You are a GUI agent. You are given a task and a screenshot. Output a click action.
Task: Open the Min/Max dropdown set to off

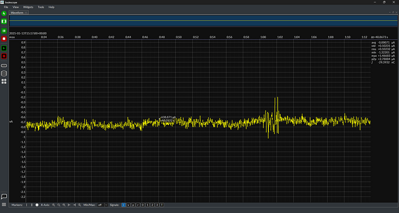[102, 205]
